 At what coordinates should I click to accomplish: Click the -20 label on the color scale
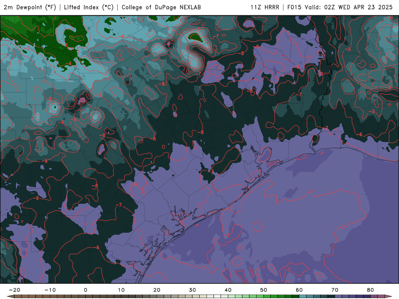tap(14, 290)
